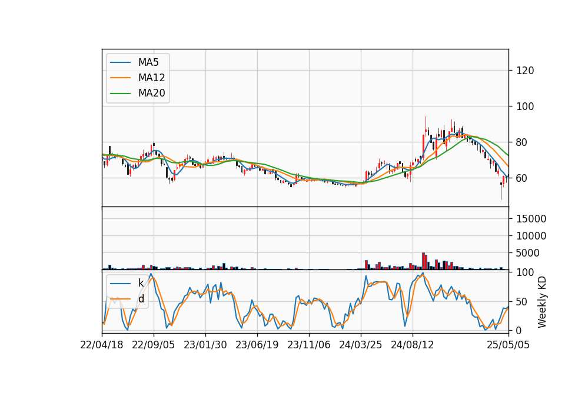Click the 50 KD axis label
This screenshot has width=565, height=406.
click(522, 301)
